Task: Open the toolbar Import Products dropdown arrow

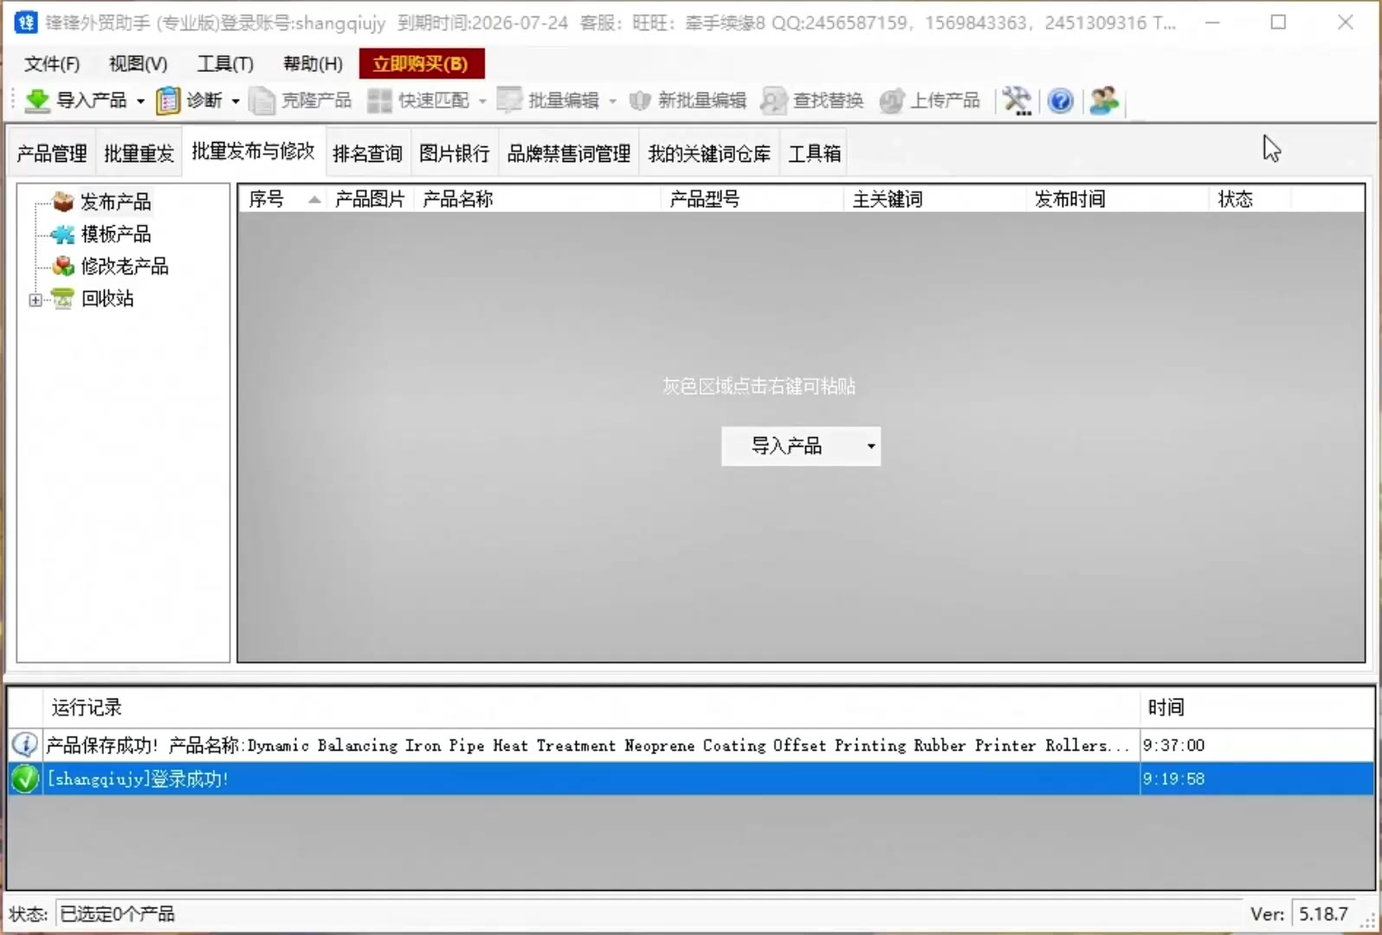Action: (x=140, y=101)
